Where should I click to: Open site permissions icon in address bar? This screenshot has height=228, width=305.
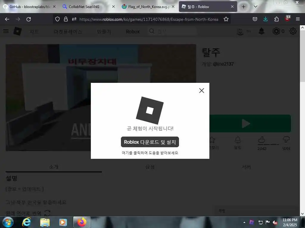[x=74, y=19]
